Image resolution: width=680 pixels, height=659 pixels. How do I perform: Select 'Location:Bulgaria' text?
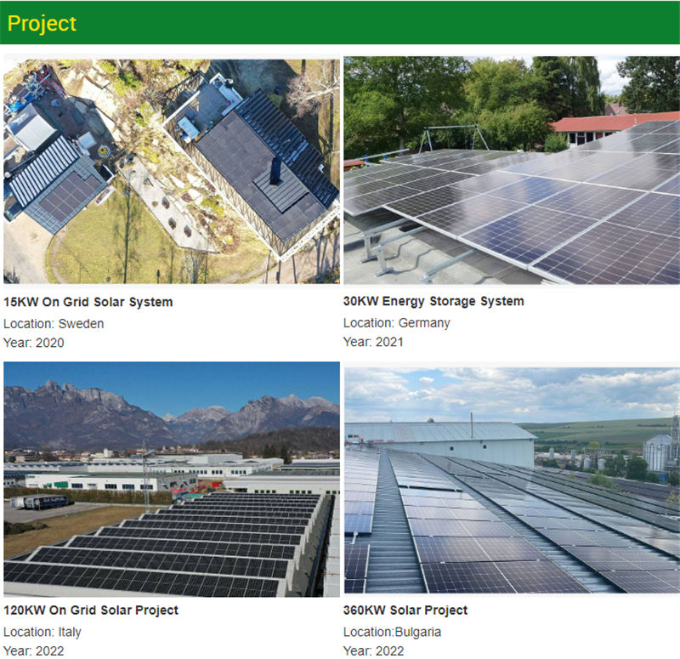(x=393, y=632)
